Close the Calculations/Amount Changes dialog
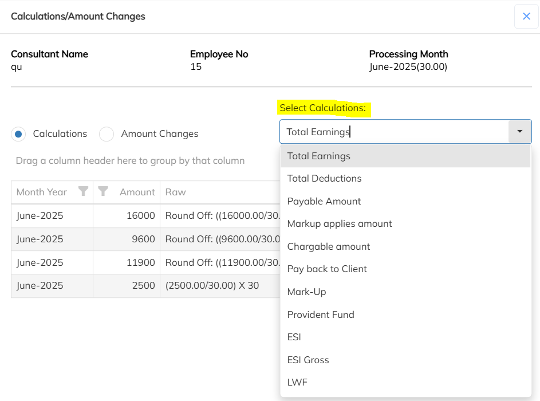The height and width of the screenshot is (401, 540). click(526, 16)
